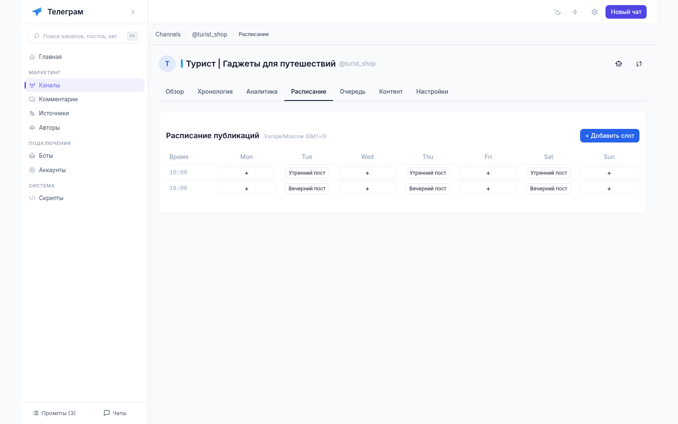
Task: Switch to Обзор tab
Action: tap(175, 92)
